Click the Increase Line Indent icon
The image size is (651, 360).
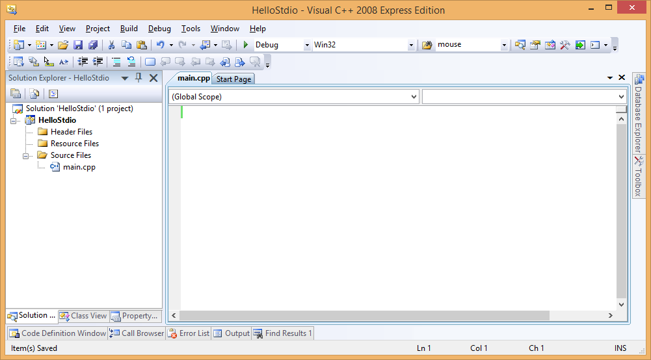point(98,62)
